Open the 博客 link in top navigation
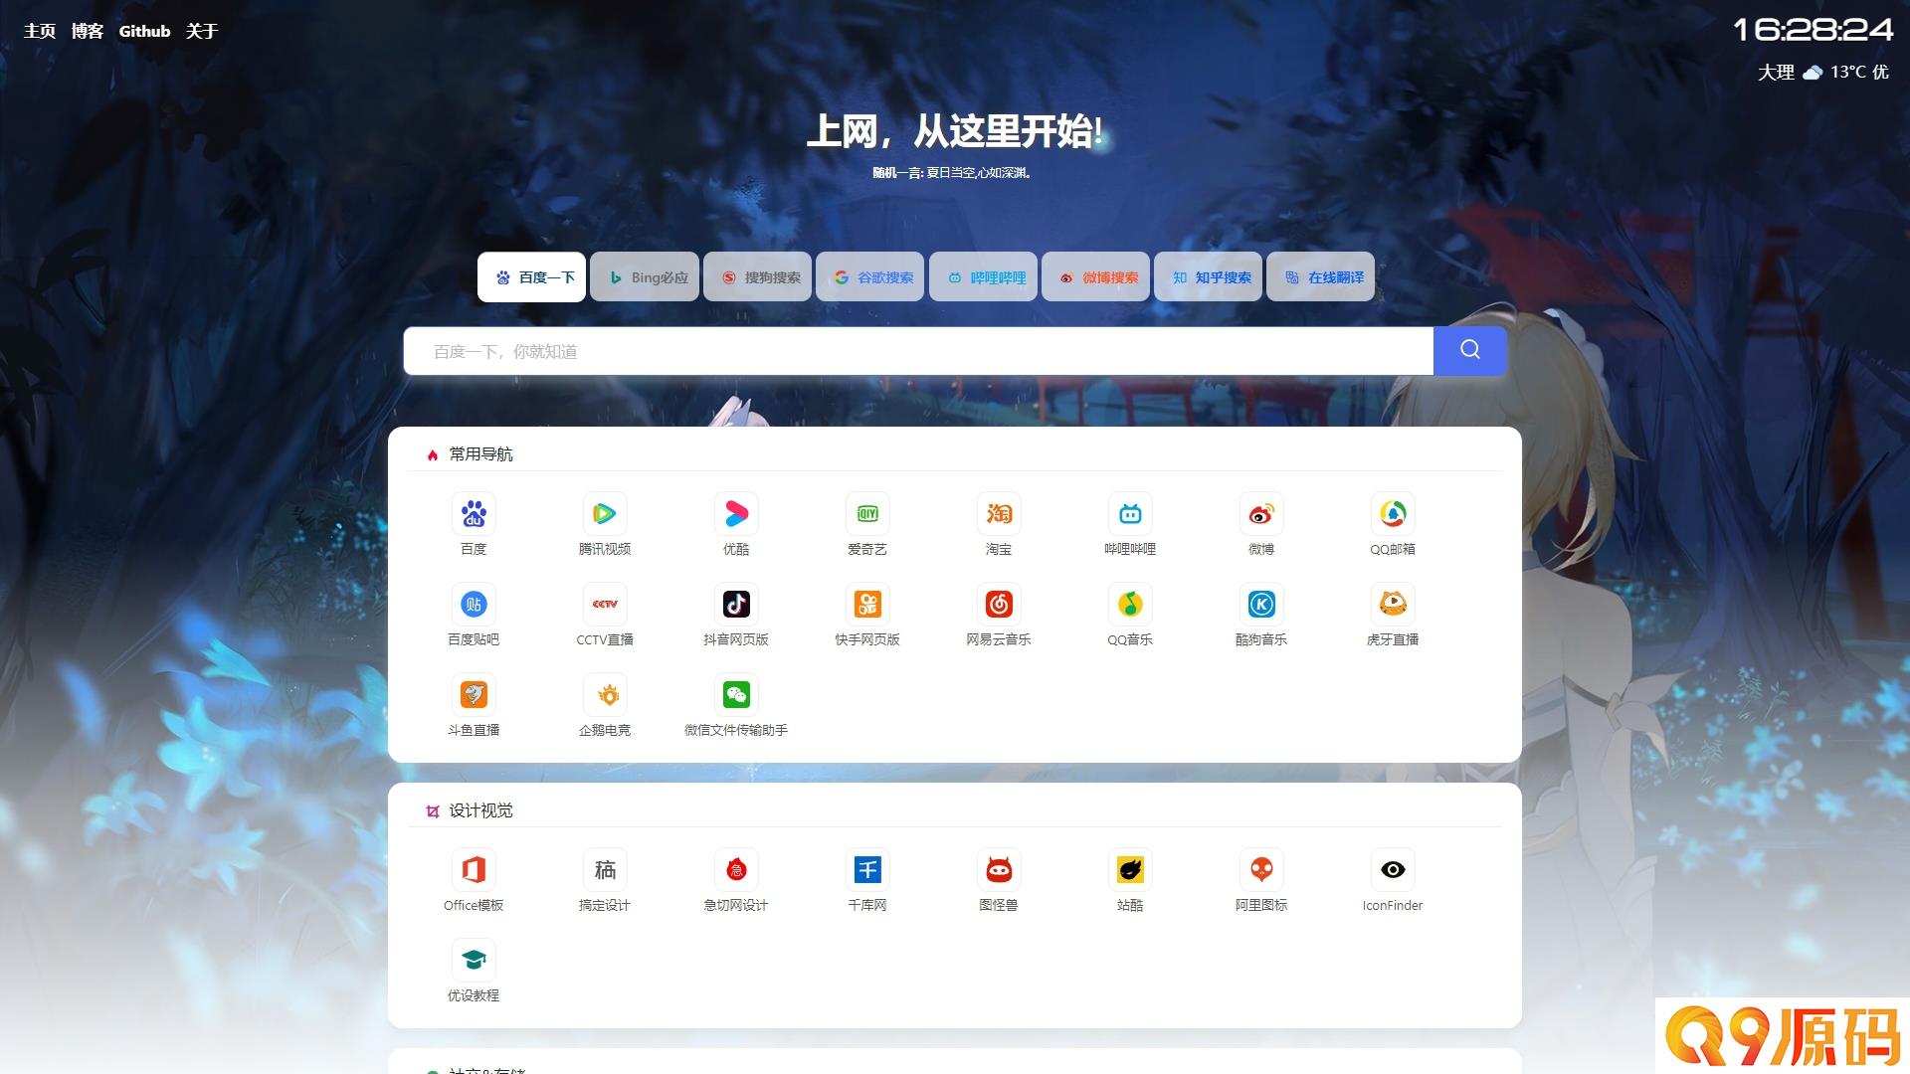The height and width of the screenshot is (1074, 1910). pyautogui.click(x=88, y=31)
